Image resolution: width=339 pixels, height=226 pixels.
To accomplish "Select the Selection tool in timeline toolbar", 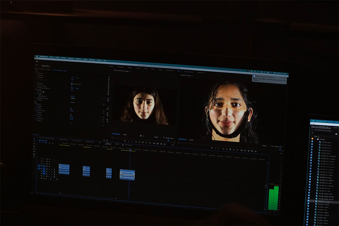I will (x=34, y=138).
